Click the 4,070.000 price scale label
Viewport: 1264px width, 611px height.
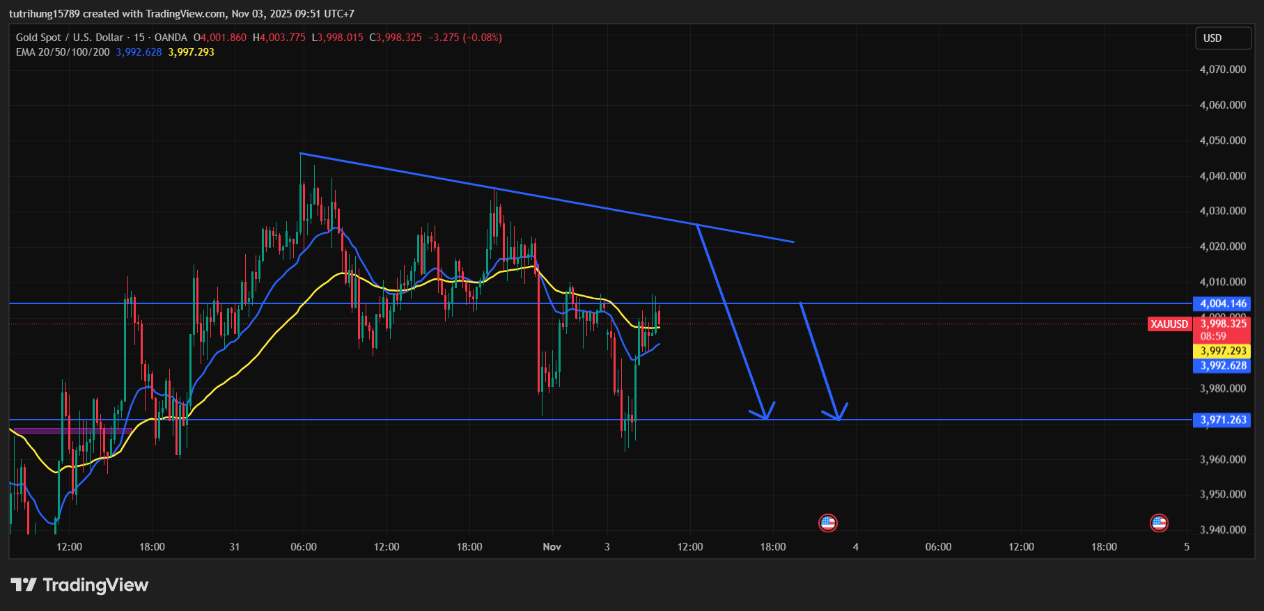(1222, 70)
